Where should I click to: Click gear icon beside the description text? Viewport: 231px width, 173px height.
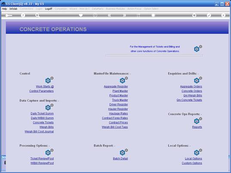coord(198,49)
